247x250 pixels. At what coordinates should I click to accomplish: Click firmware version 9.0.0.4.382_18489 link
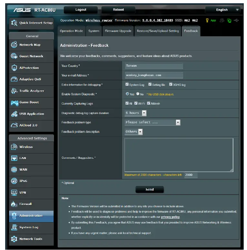pyautogui.click(x=158, y=20)
